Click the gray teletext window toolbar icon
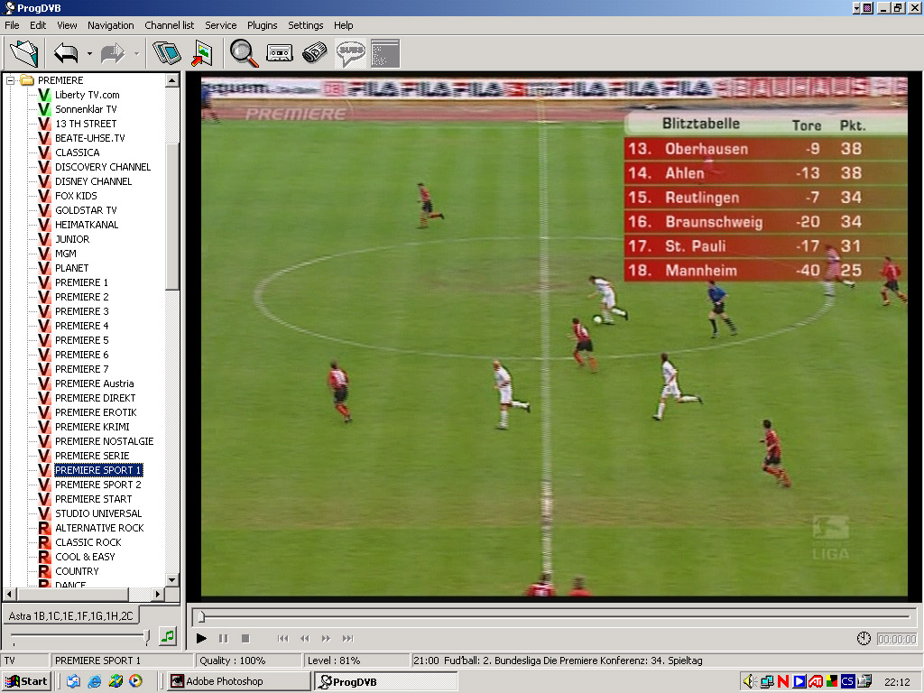This screenshot has width=924, height=693. [x=385, y=53]
